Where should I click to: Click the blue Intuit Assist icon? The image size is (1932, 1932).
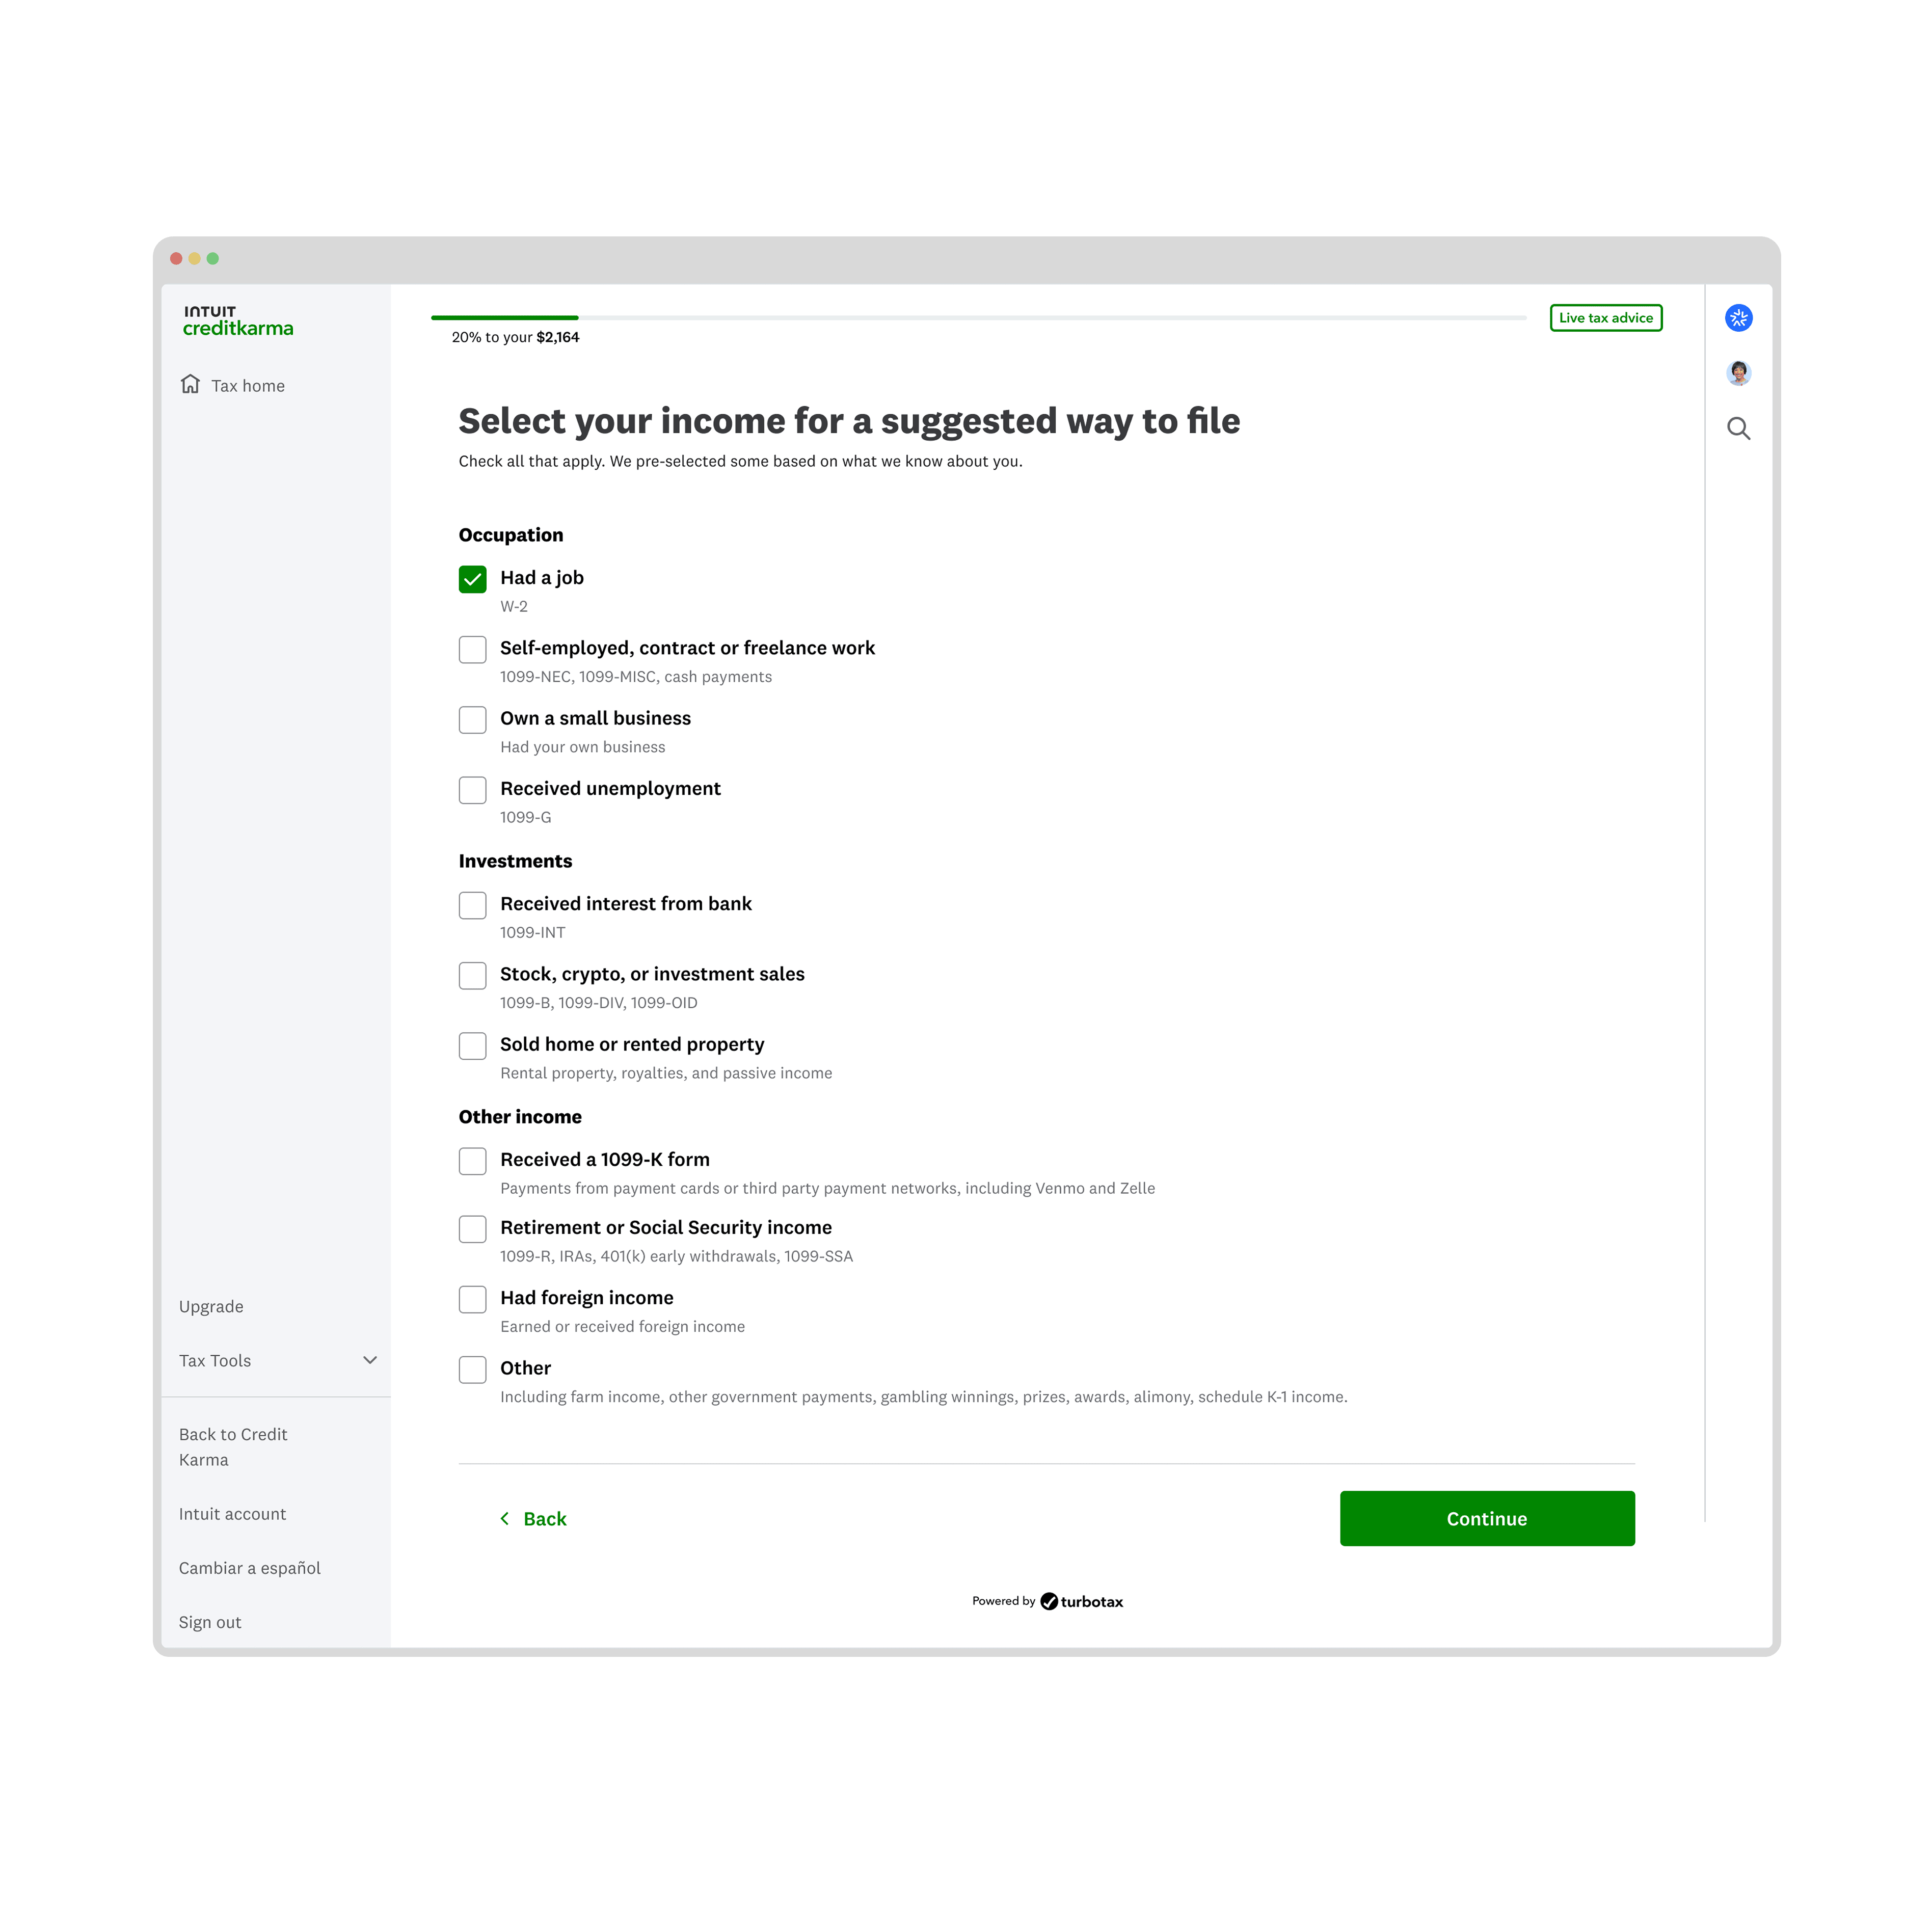point(1740,318)
